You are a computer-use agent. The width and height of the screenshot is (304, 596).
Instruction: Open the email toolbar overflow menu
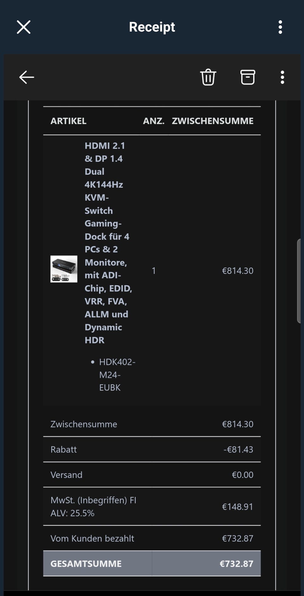[x=282, y=77]
